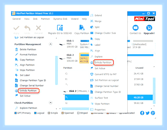167x130 pixels.
Task: Select the highlighted *: partition row
Action: coord(77,97)
